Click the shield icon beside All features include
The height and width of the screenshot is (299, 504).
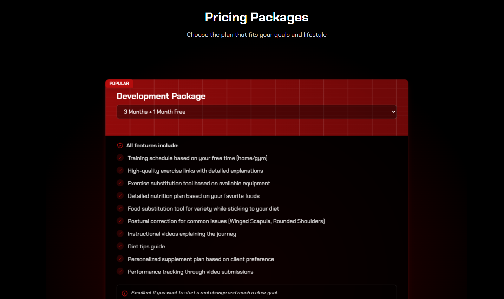tap(120, 146)
